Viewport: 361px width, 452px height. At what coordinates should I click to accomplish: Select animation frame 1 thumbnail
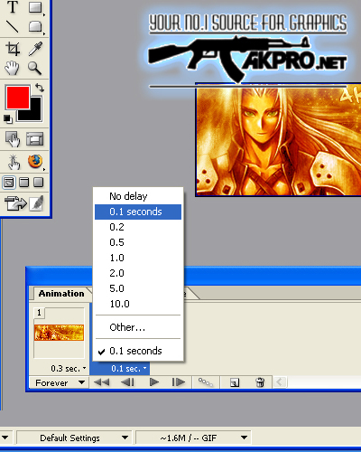59,333
